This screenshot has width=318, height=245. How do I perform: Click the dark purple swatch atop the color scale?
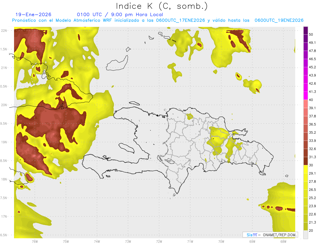point(306,31)
